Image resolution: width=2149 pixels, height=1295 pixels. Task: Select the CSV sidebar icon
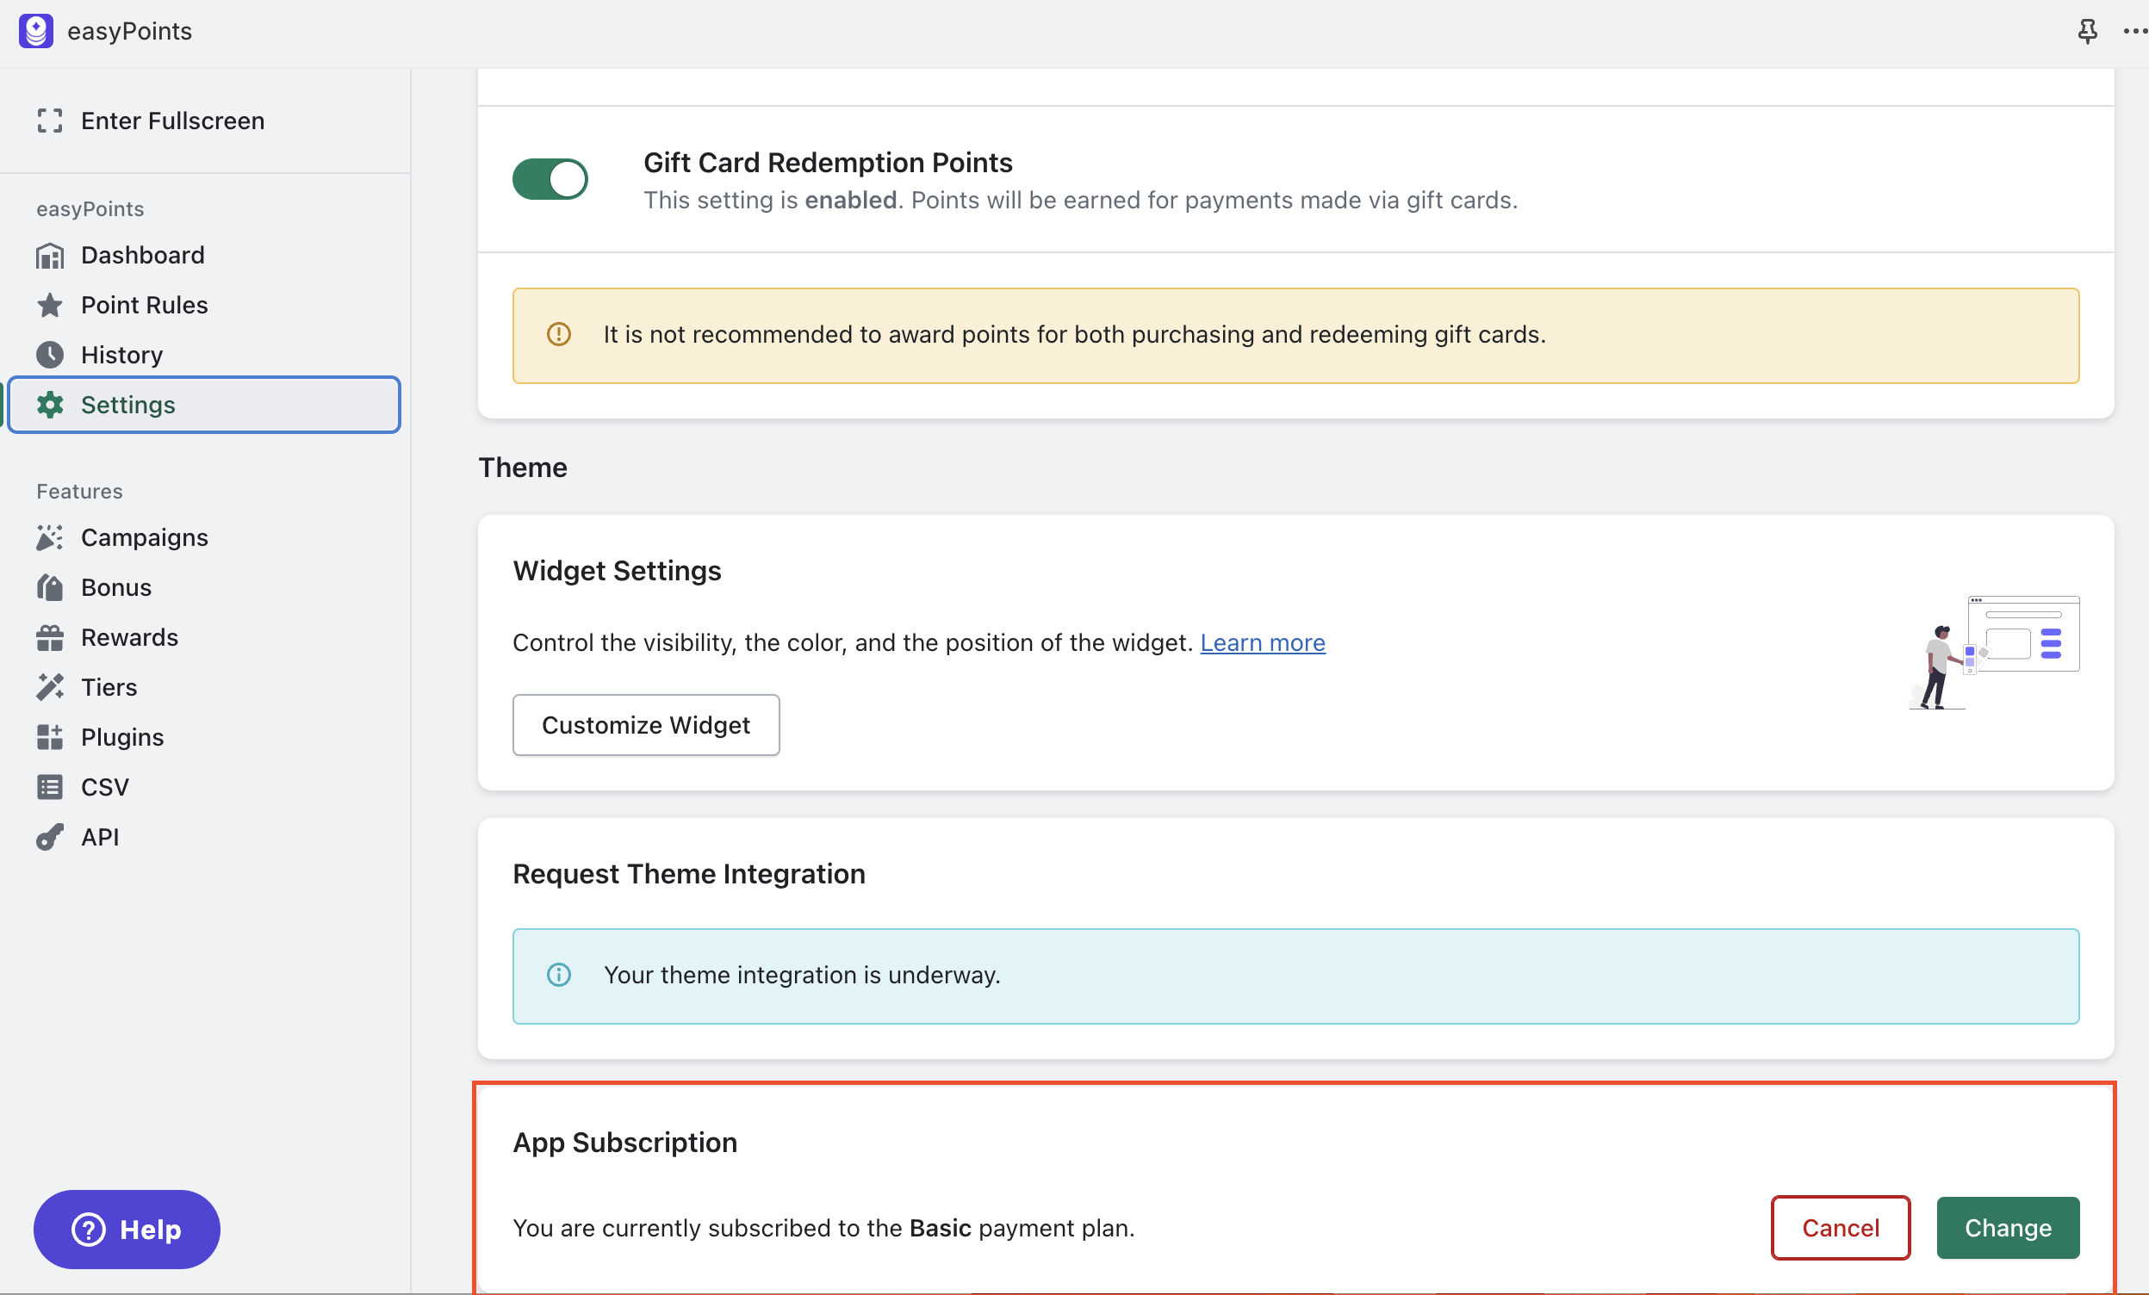click(51, 787)
